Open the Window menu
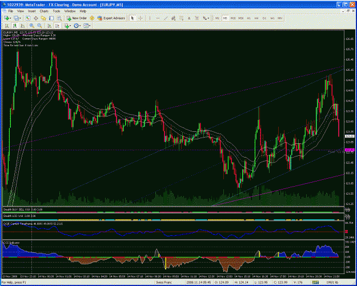357x286 pixels. coord(70,11)
